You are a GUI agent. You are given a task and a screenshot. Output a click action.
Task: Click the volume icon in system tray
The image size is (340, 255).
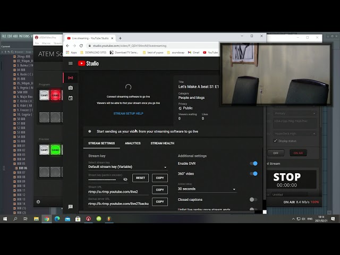(303, 219)
